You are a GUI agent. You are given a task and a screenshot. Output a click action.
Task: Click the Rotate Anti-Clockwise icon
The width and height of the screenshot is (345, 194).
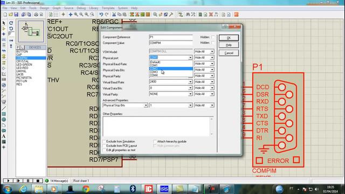coord(11,29)
